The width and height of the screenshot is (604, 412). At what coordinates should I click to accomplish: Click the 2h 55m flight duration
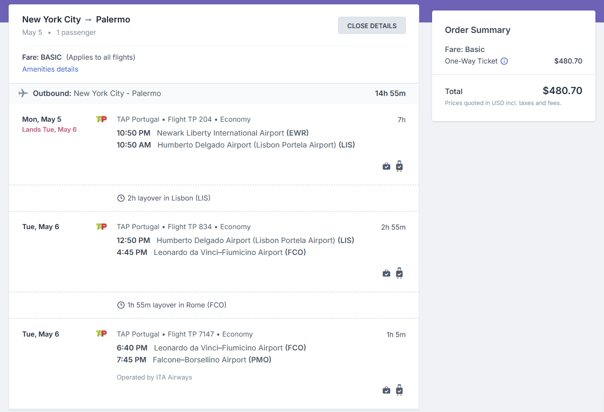(x=393, y=227)
